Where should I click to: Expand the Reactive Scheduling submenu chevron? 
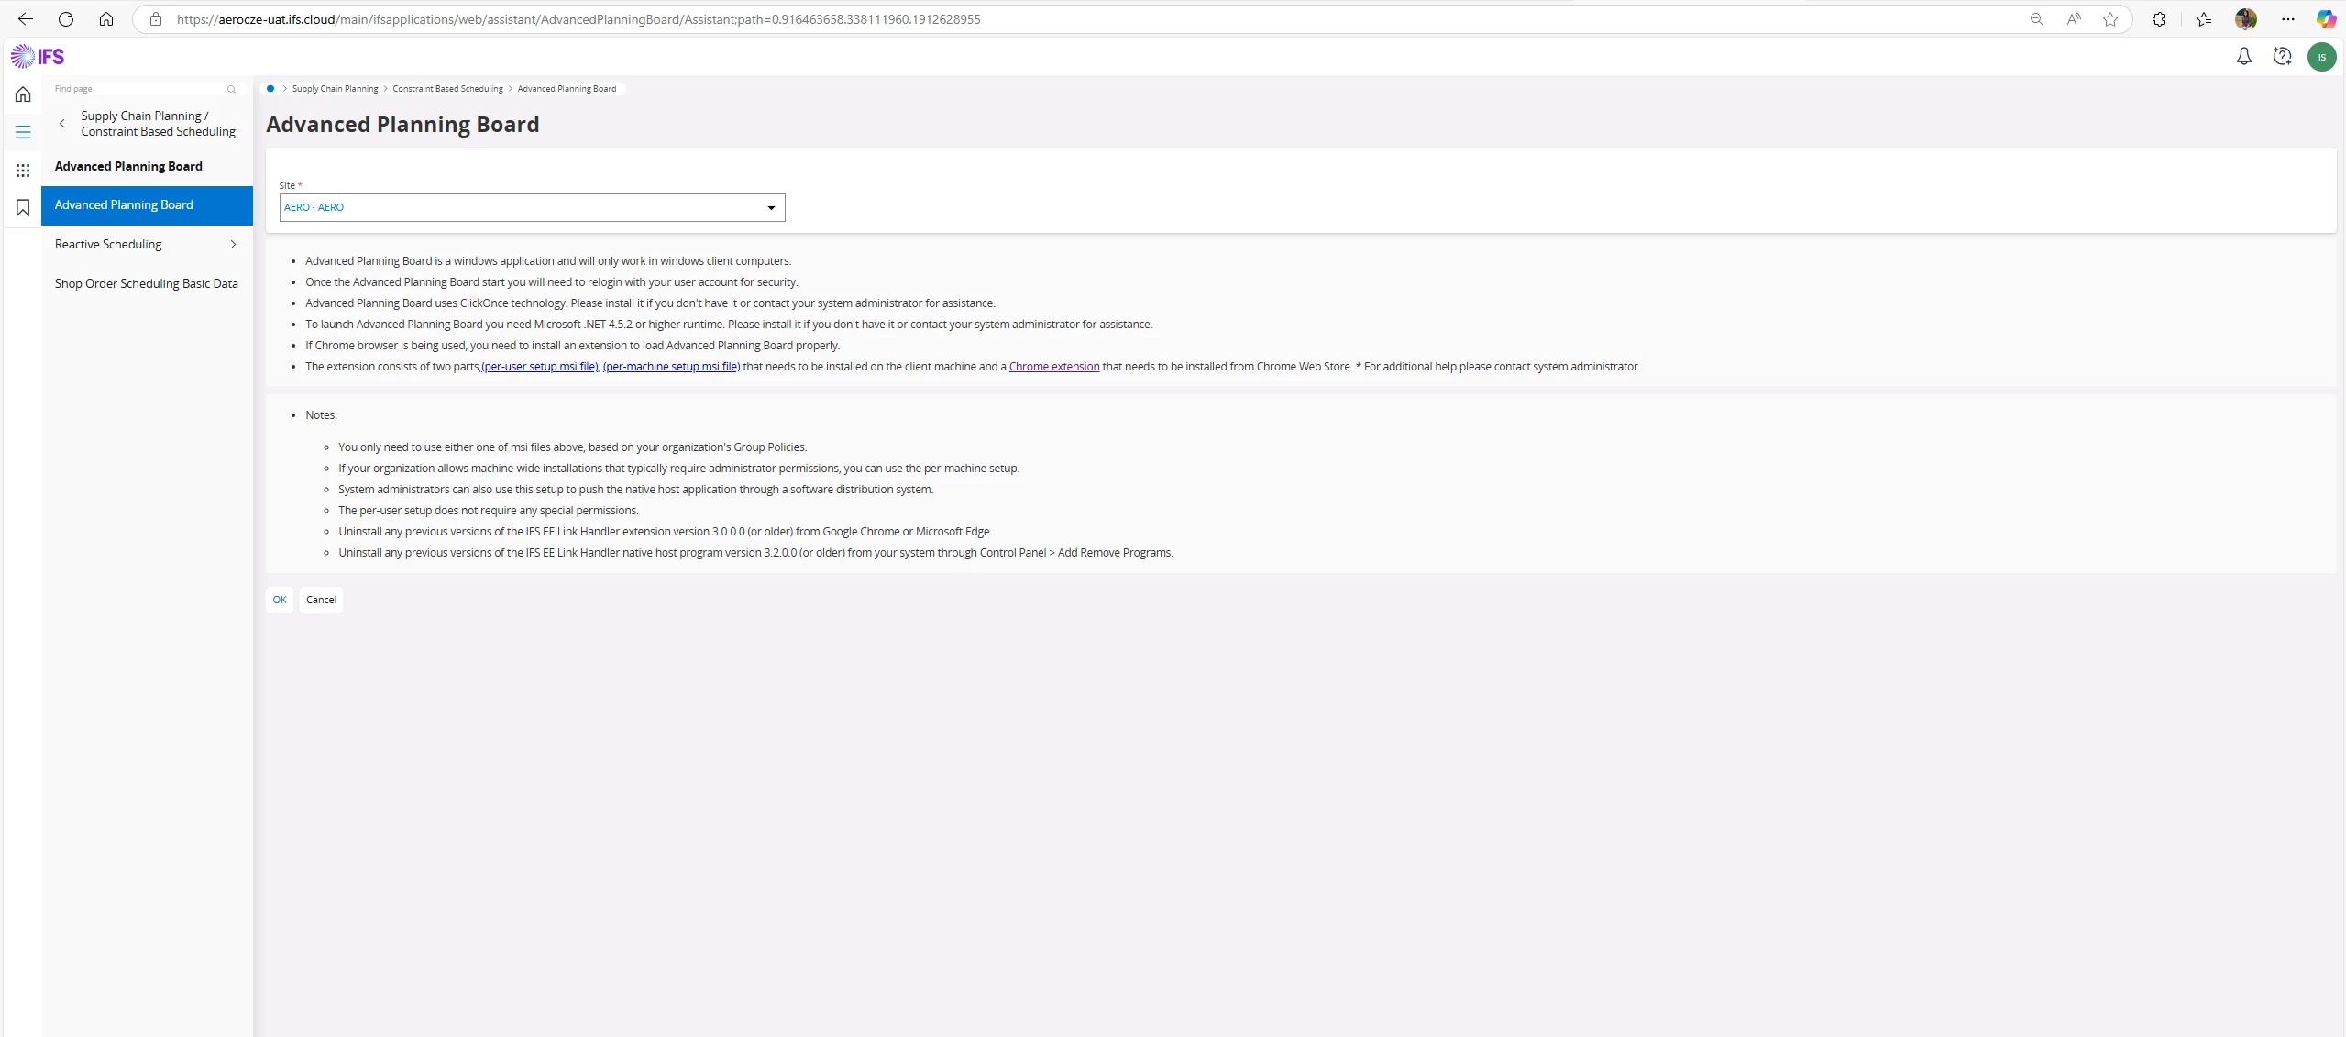click(x=233, y=245)
